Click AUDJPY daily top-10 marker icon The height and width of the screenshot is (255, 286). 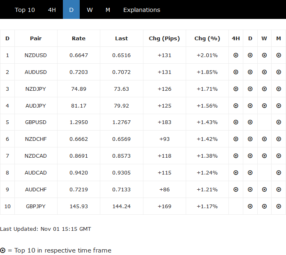point(250,106)
